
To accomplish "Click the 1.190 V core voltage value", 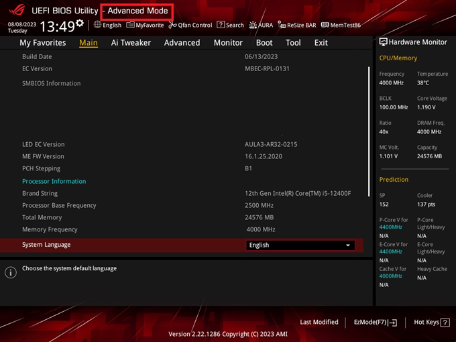I will tap(426, 107).
